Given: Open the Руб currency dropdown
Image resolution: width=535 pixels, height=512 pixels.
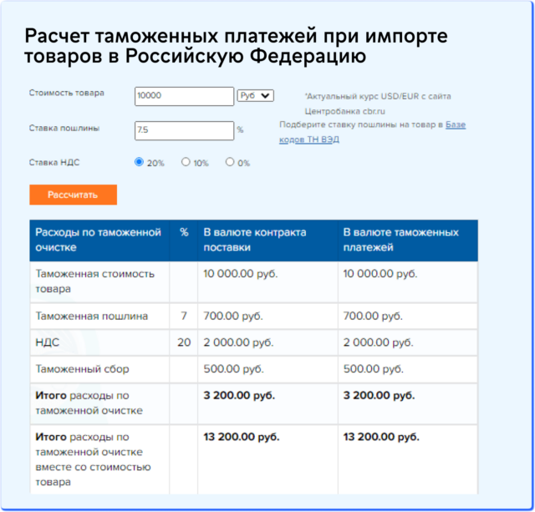Looking at the screenshot, I should pyautogui.click(x=255, y=96).
